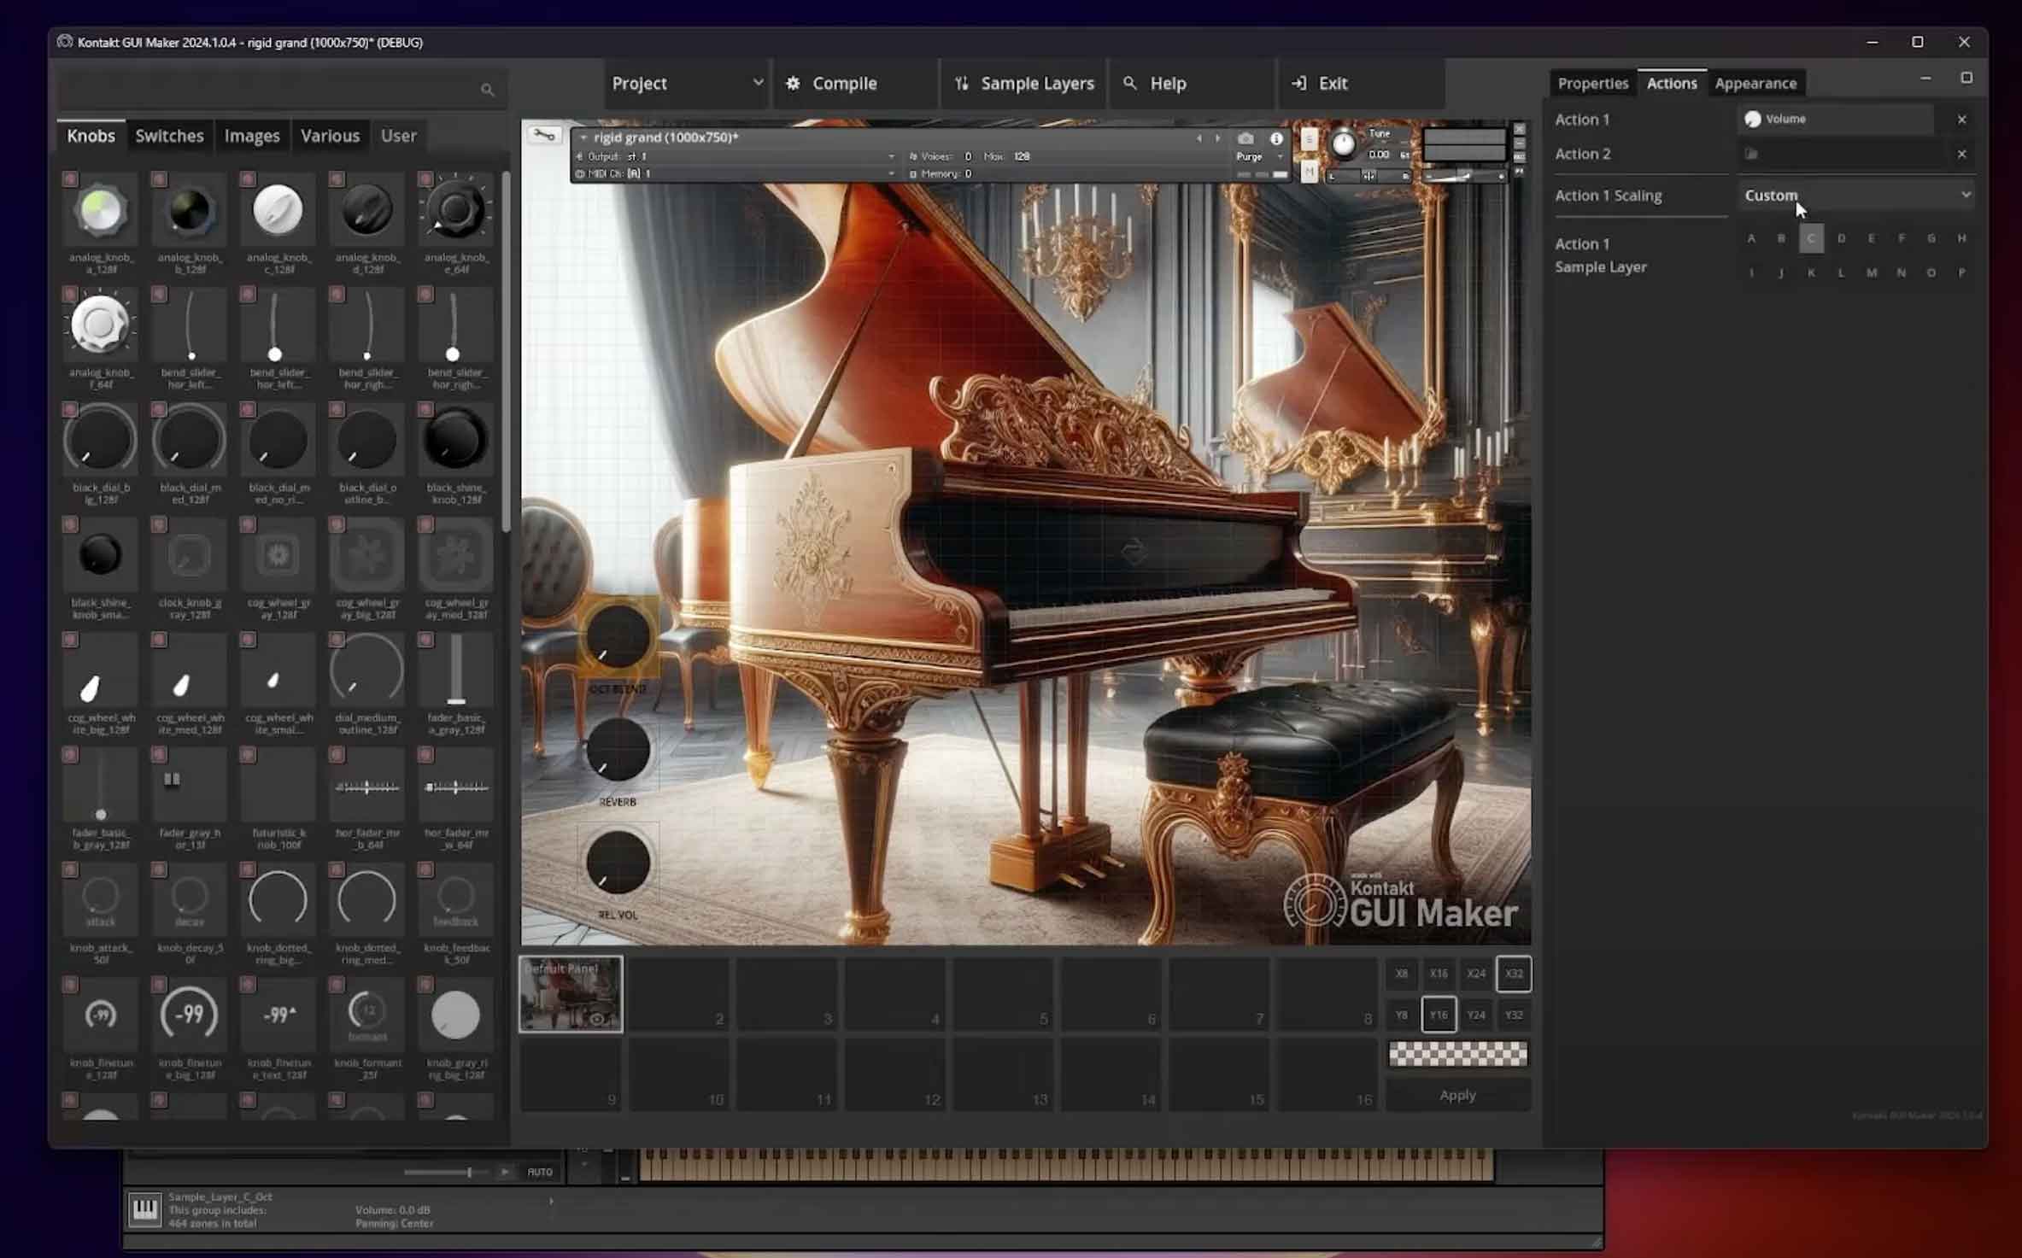Toggle the X8 grid option
This screenshot has width=2022, height=1258.
tap(1401, 974)
